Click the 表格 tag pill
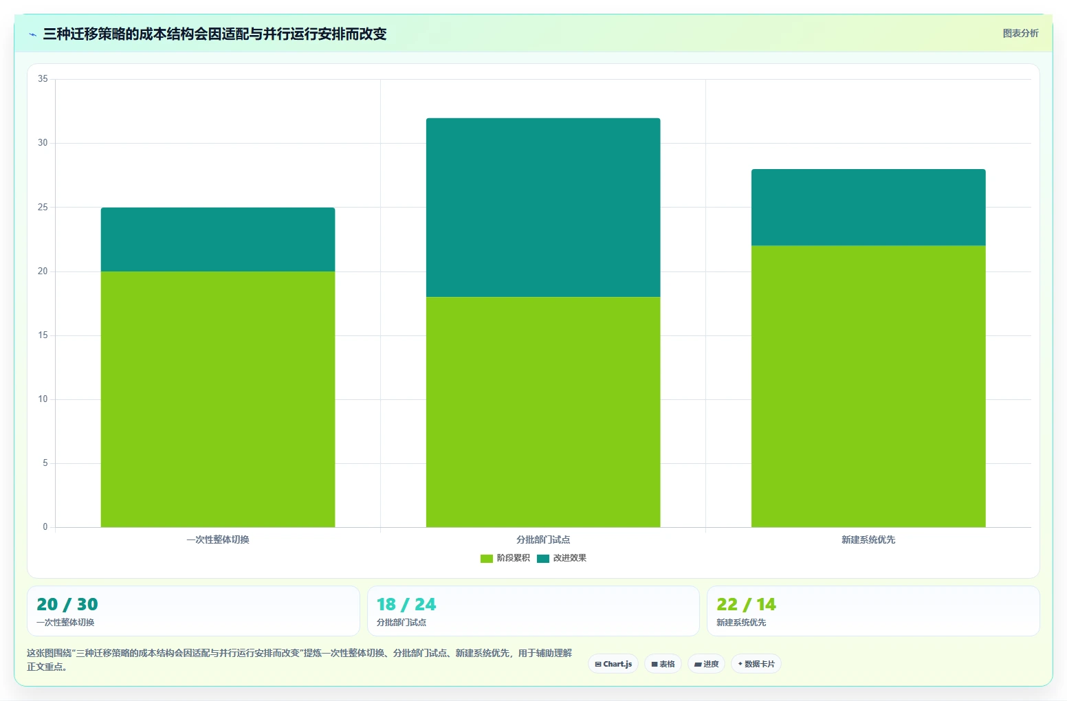Viewport: 1067px width, 701px height. point(663,664)
